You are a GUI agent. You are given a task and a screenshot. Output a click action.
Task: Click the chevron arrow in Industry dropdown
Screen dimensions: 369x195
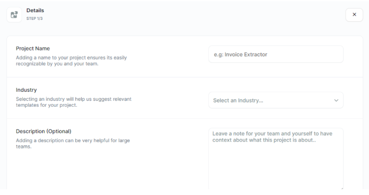tap(336, 100)
